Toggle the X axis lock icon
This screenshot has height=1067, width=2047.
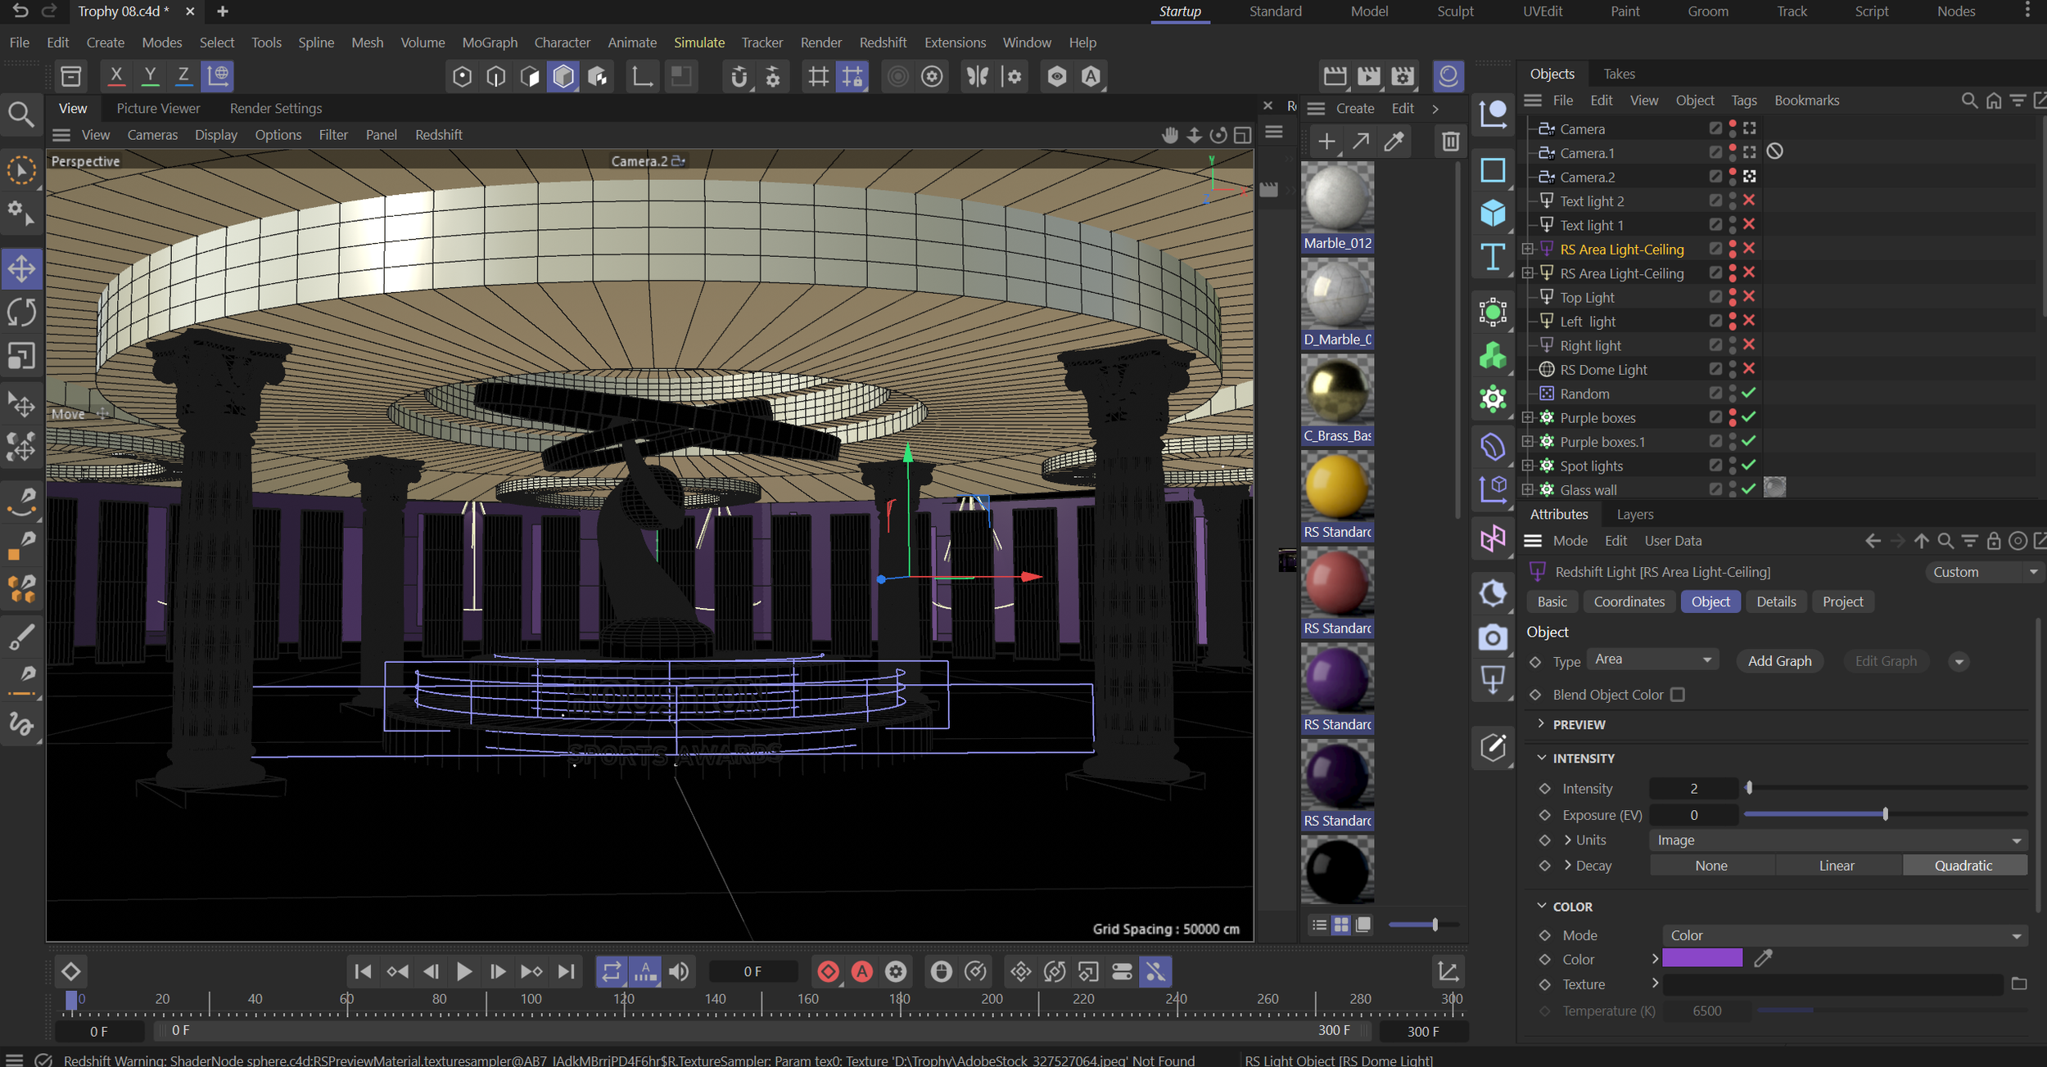116,76
